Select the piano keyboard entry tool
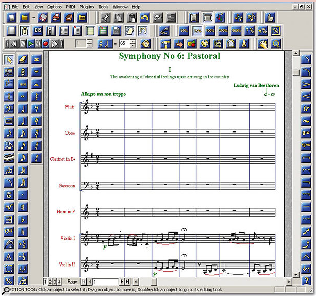The width and height of the screenshot is (316, 296). tap(9, 158)
